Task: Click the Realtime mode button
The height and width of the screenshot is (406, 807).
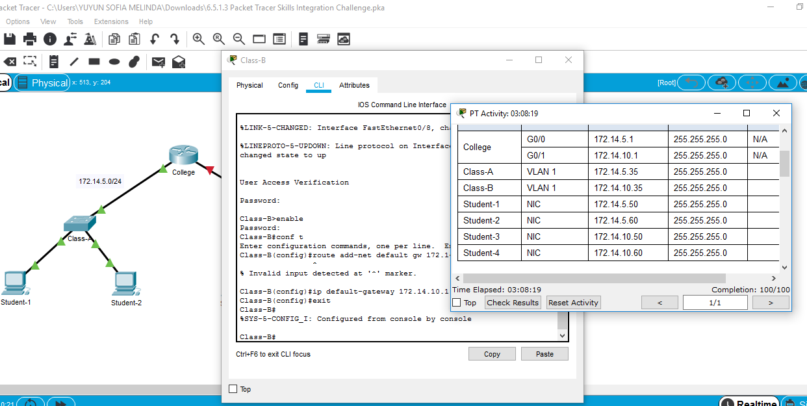Action: coord(749,403)
